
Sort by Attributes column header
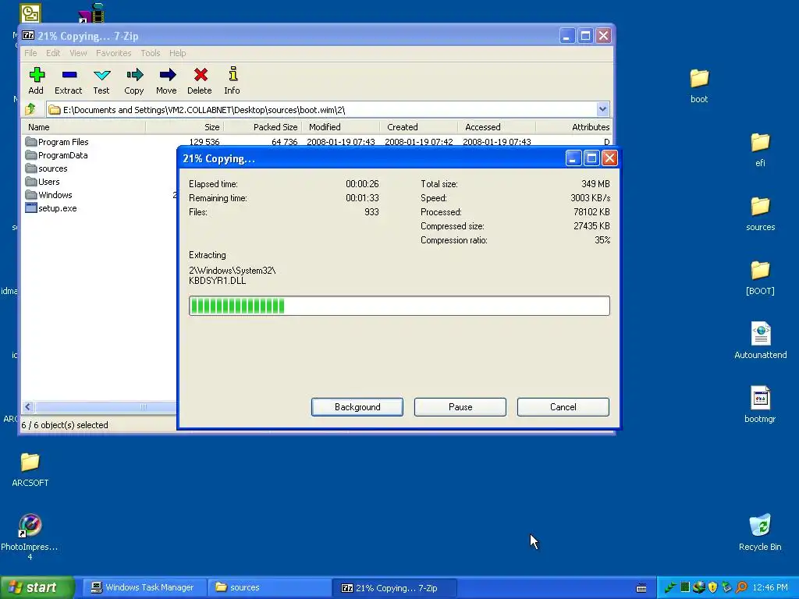pyautogui.click(x=574, y=127)
